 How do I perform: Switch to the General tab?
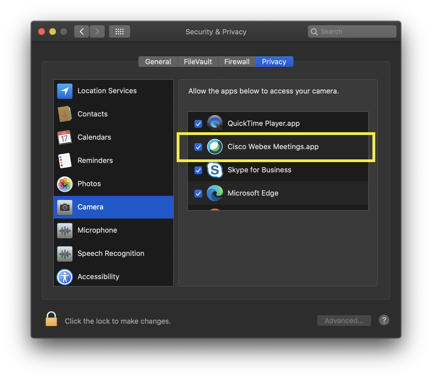pyautogui.click(x=158, y=62)
